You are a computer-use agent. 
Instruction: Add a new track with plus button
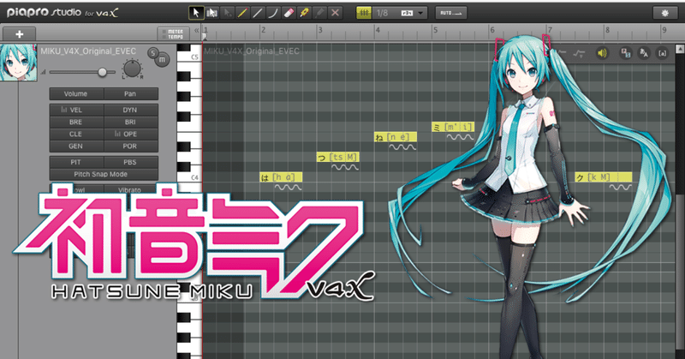19,34
